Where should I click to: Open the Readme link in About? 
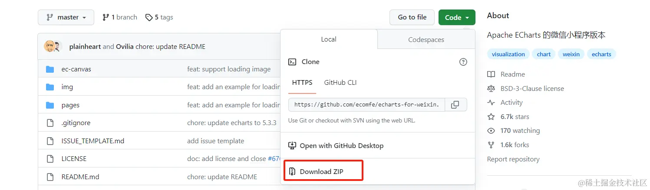pyautogui.click(x=513, y=74)
